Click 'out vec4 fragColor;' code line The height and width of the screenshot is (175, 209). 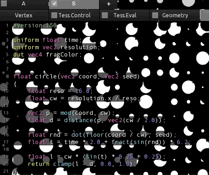coord(48,55)
